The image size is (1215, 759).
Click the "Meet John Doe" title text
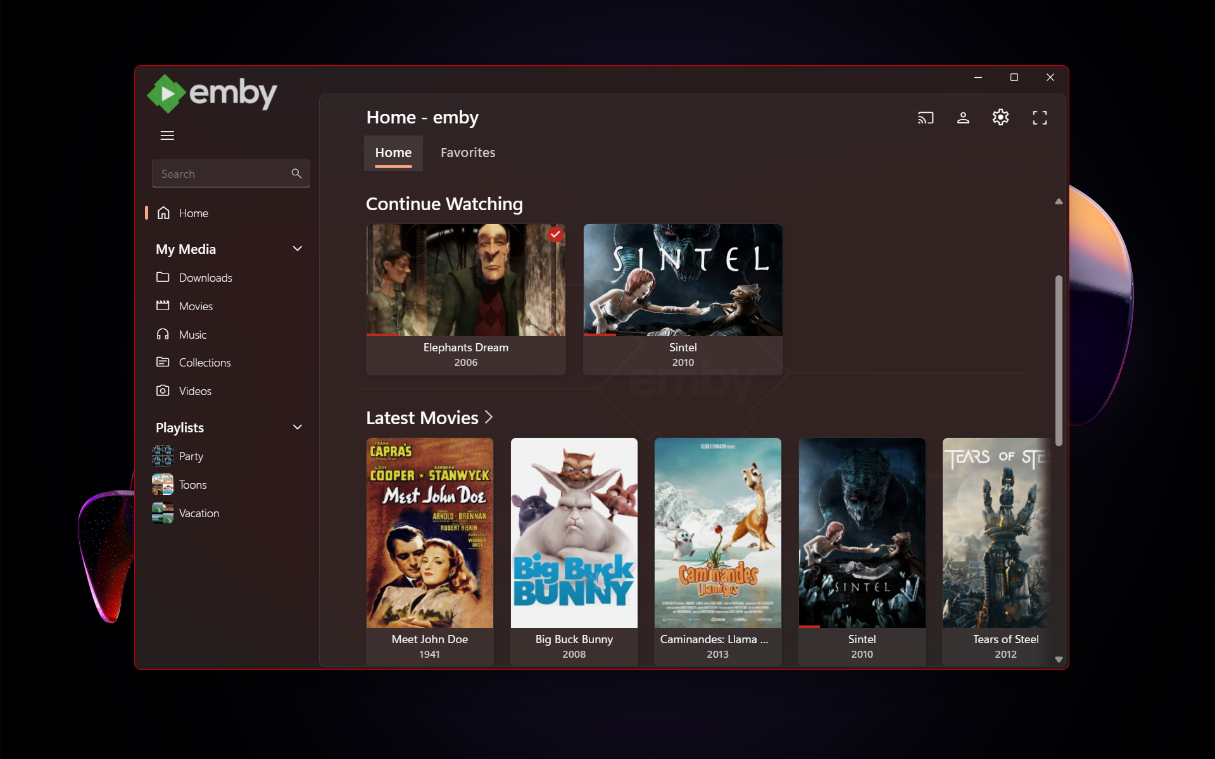(430, 639)
